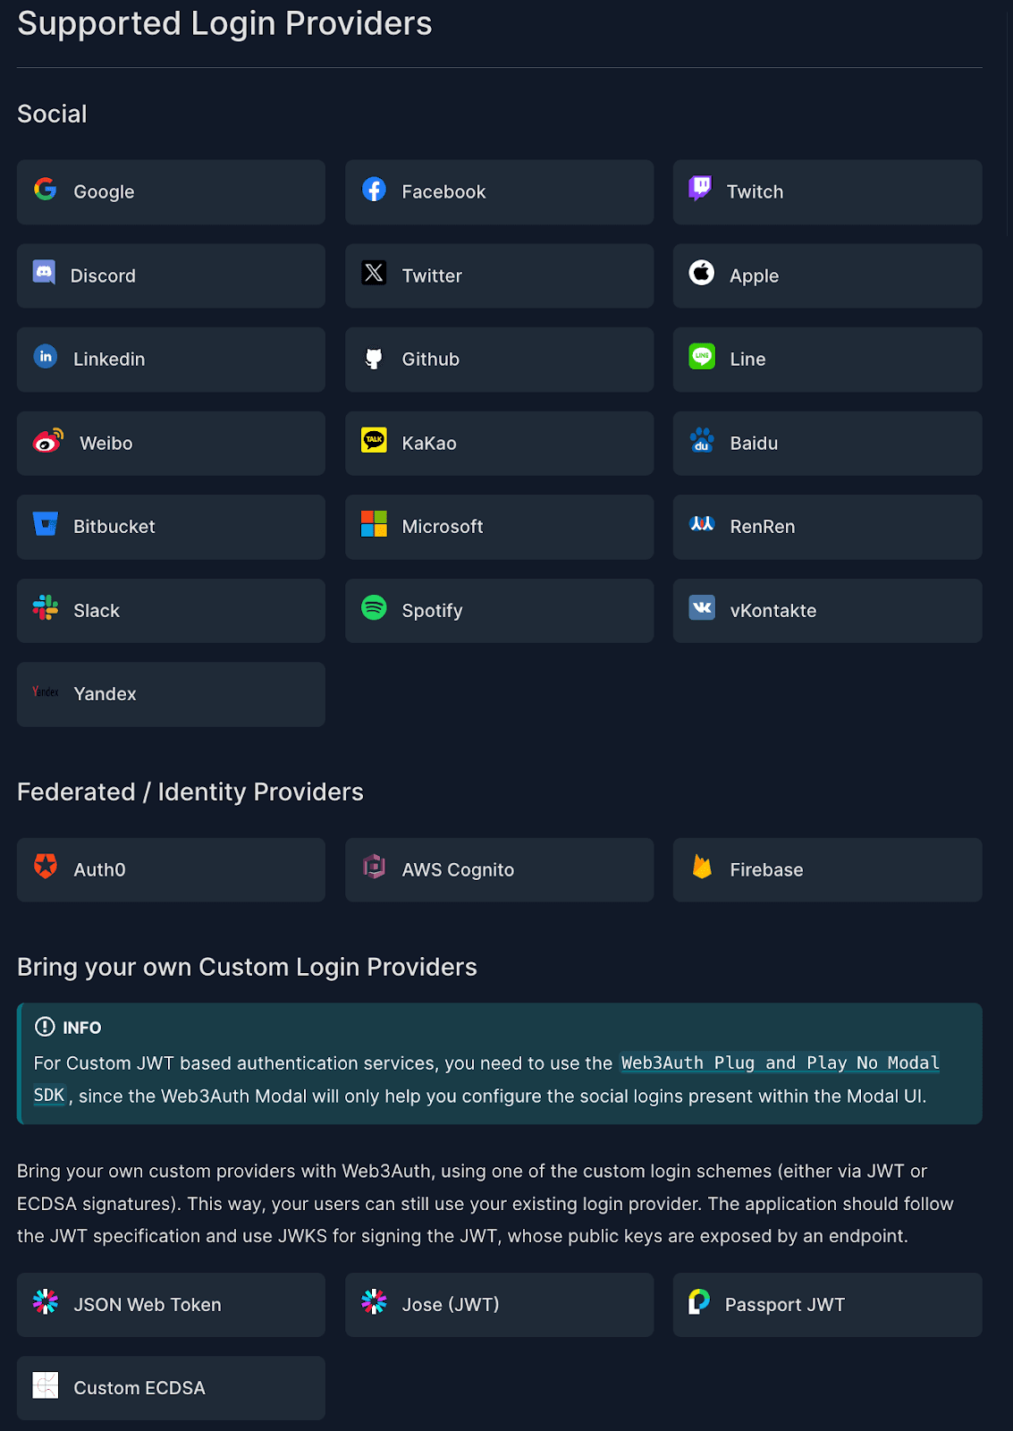Click the Facebook logo icon

[x=374, y=190]
